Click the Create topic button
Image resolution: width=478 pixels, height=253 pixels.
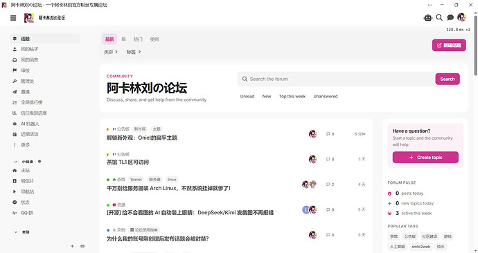(x=425, y=157)
